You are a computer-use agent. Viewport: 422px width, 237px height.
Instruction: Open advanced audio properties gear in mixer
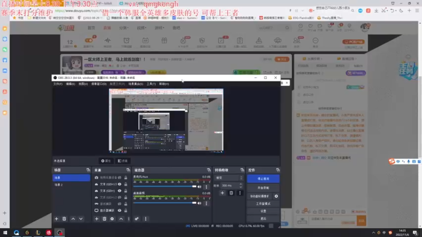pyautogui.click(x=137, y=219)
